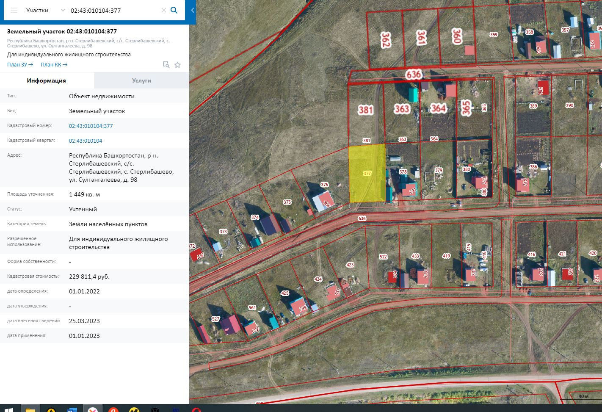Click the 40 м map scale indicator
The height and width of the screenshot is (412, 602).
(583, 397)
